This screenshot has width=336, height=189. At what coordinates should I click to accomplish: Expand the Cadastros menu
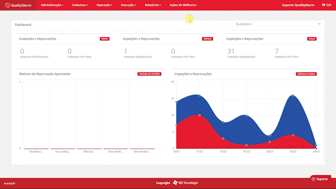tap(80, 5)
